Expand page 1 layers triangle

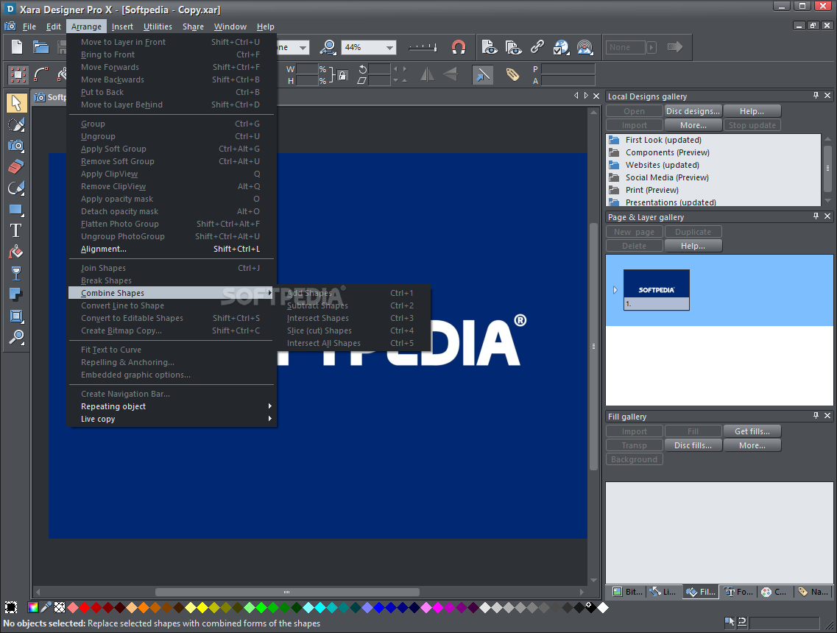pos(615,290)
